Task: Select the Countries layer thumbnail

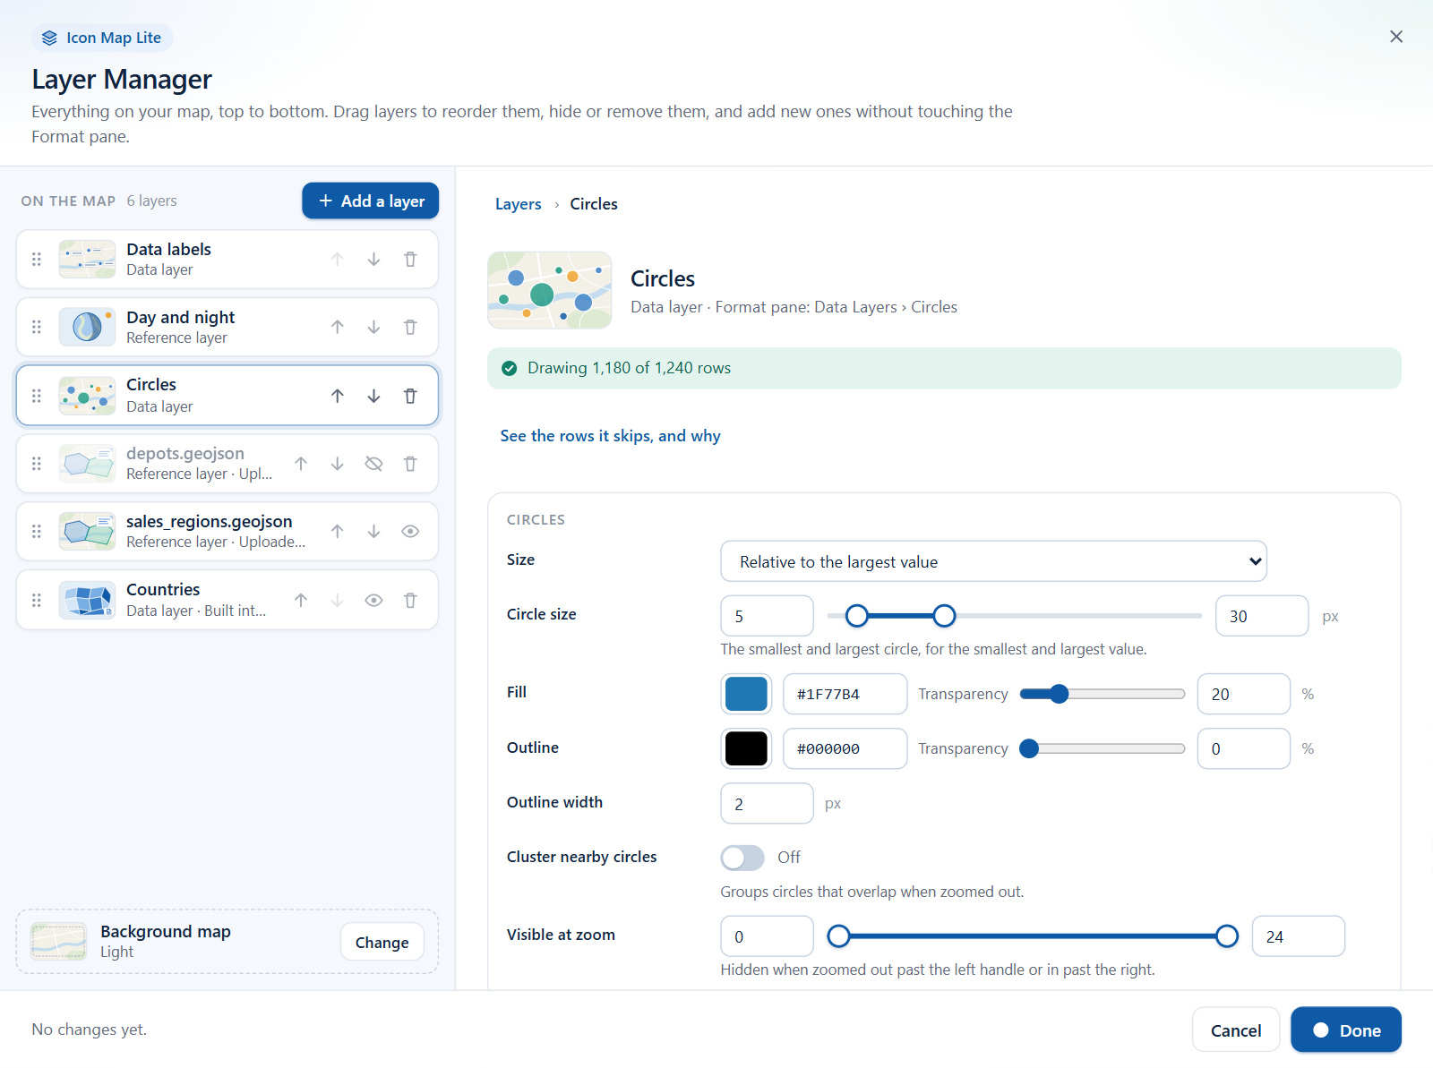Action: tap(87, 601)
